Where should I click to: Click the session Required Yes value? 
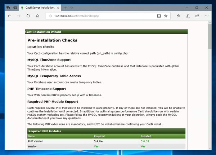tap(96, 146)
